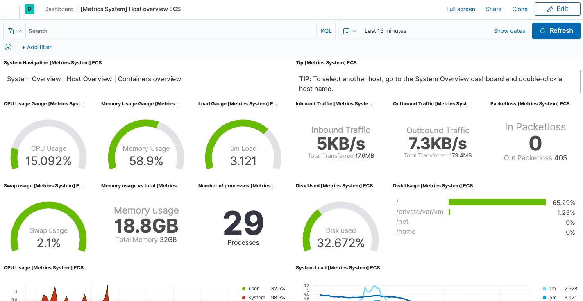583x301 pixels.
Task: Click the filter options circle icon
Action: click(x=8, y=47)
